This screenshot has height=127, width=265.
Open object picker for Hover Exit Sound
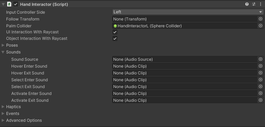click(261, 73)
